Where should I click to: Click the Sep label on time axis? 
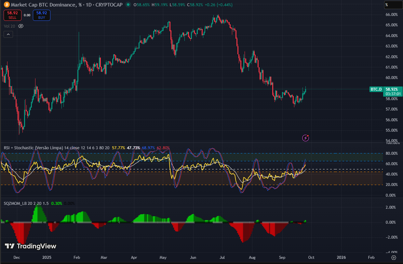tap(282, 257)
